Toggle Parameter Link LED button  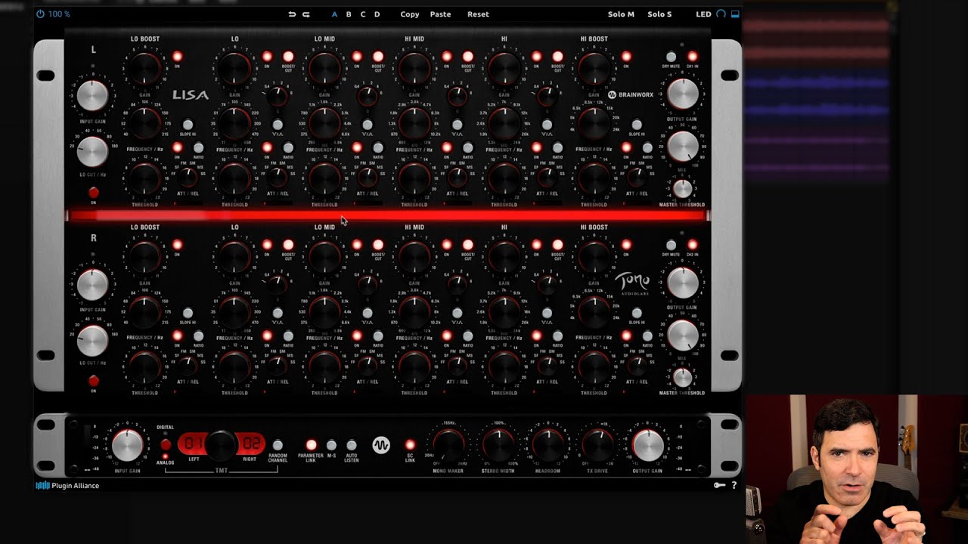click(x=311, y=445)
